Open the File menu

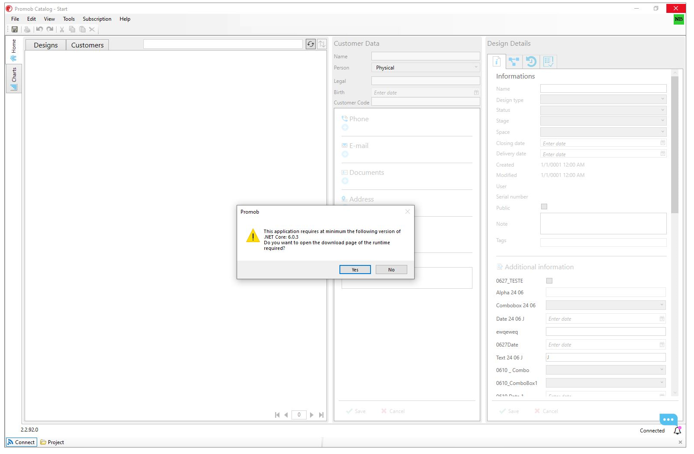[15, 19]
